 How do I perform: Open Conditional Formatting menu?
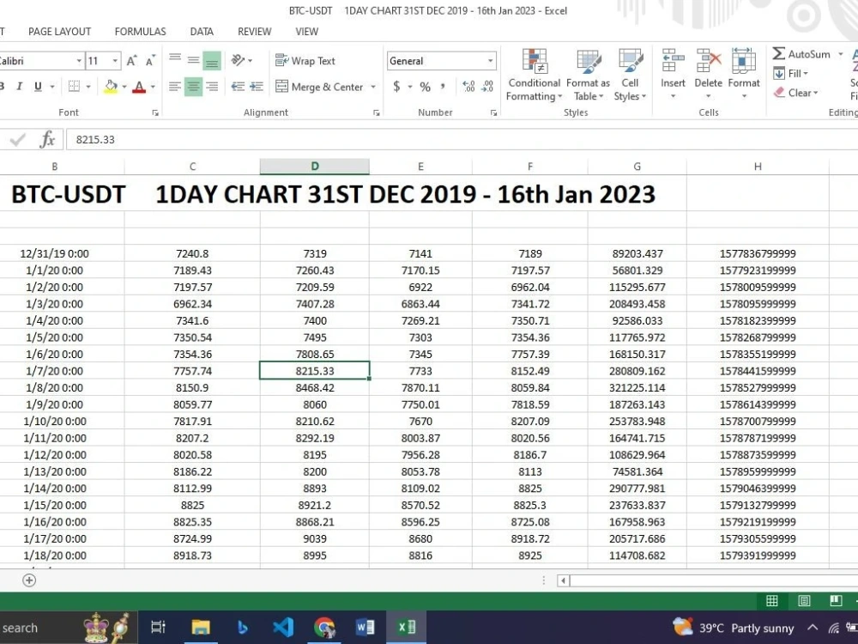point(534,75)
